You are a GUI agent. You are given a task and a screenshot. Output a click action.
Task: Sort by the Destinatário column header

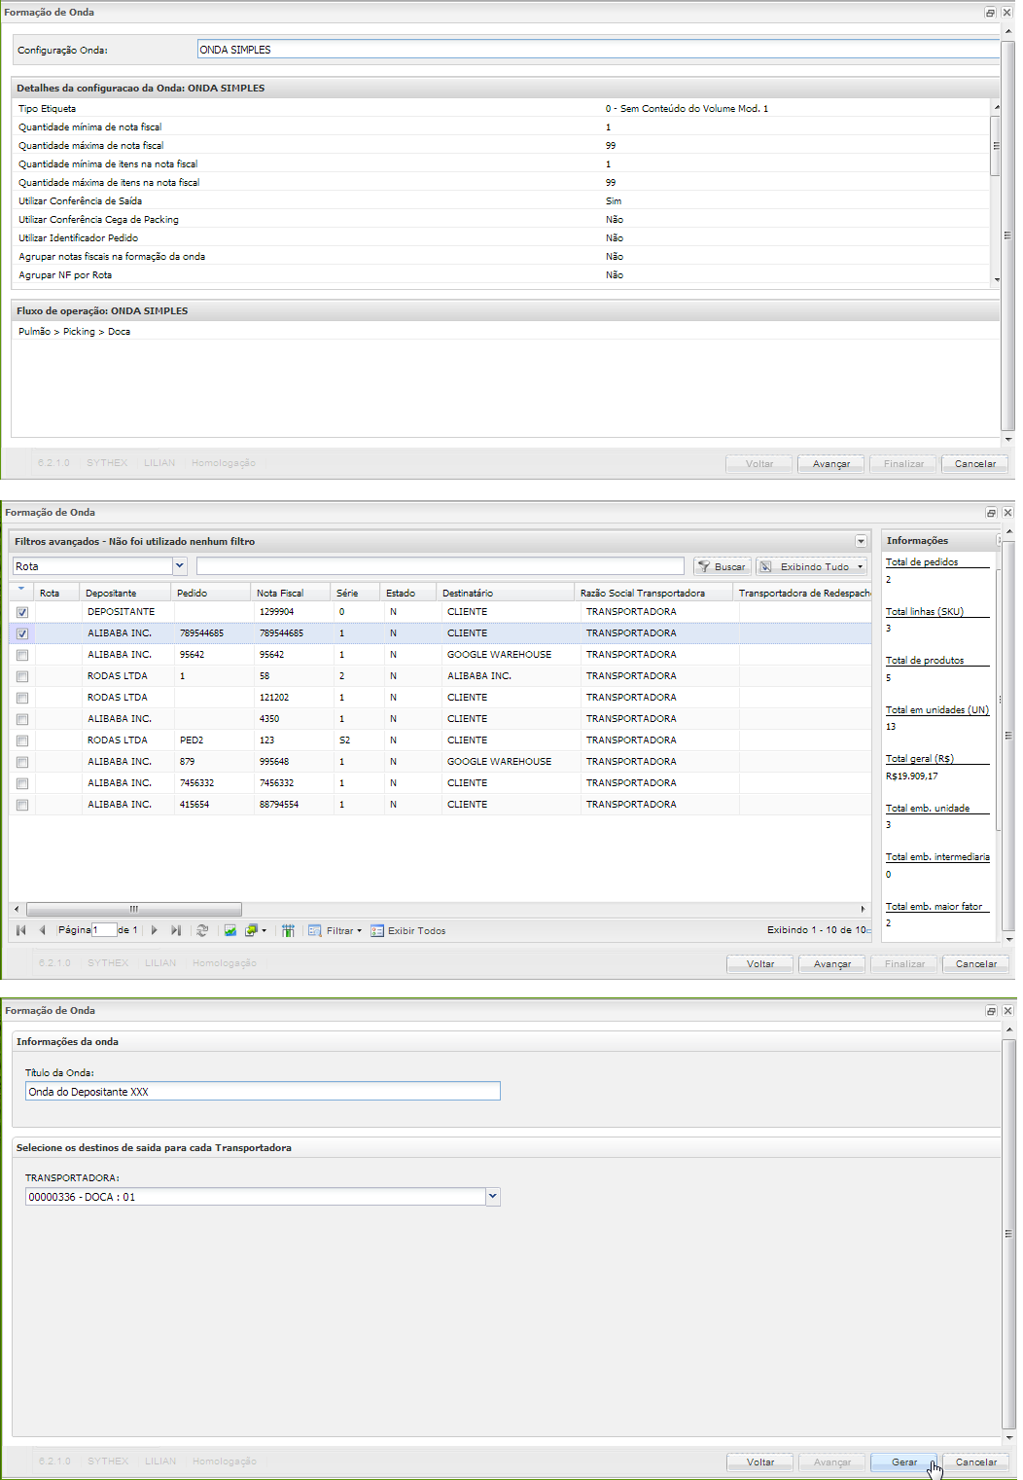tap(505, 593)
